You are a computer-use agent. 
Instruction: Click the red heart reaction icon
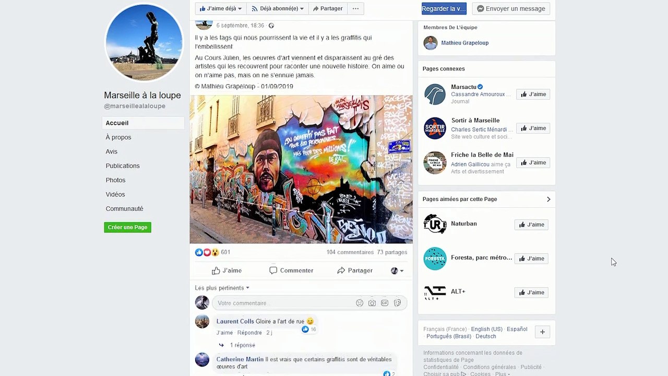click(x=207, y=252)
